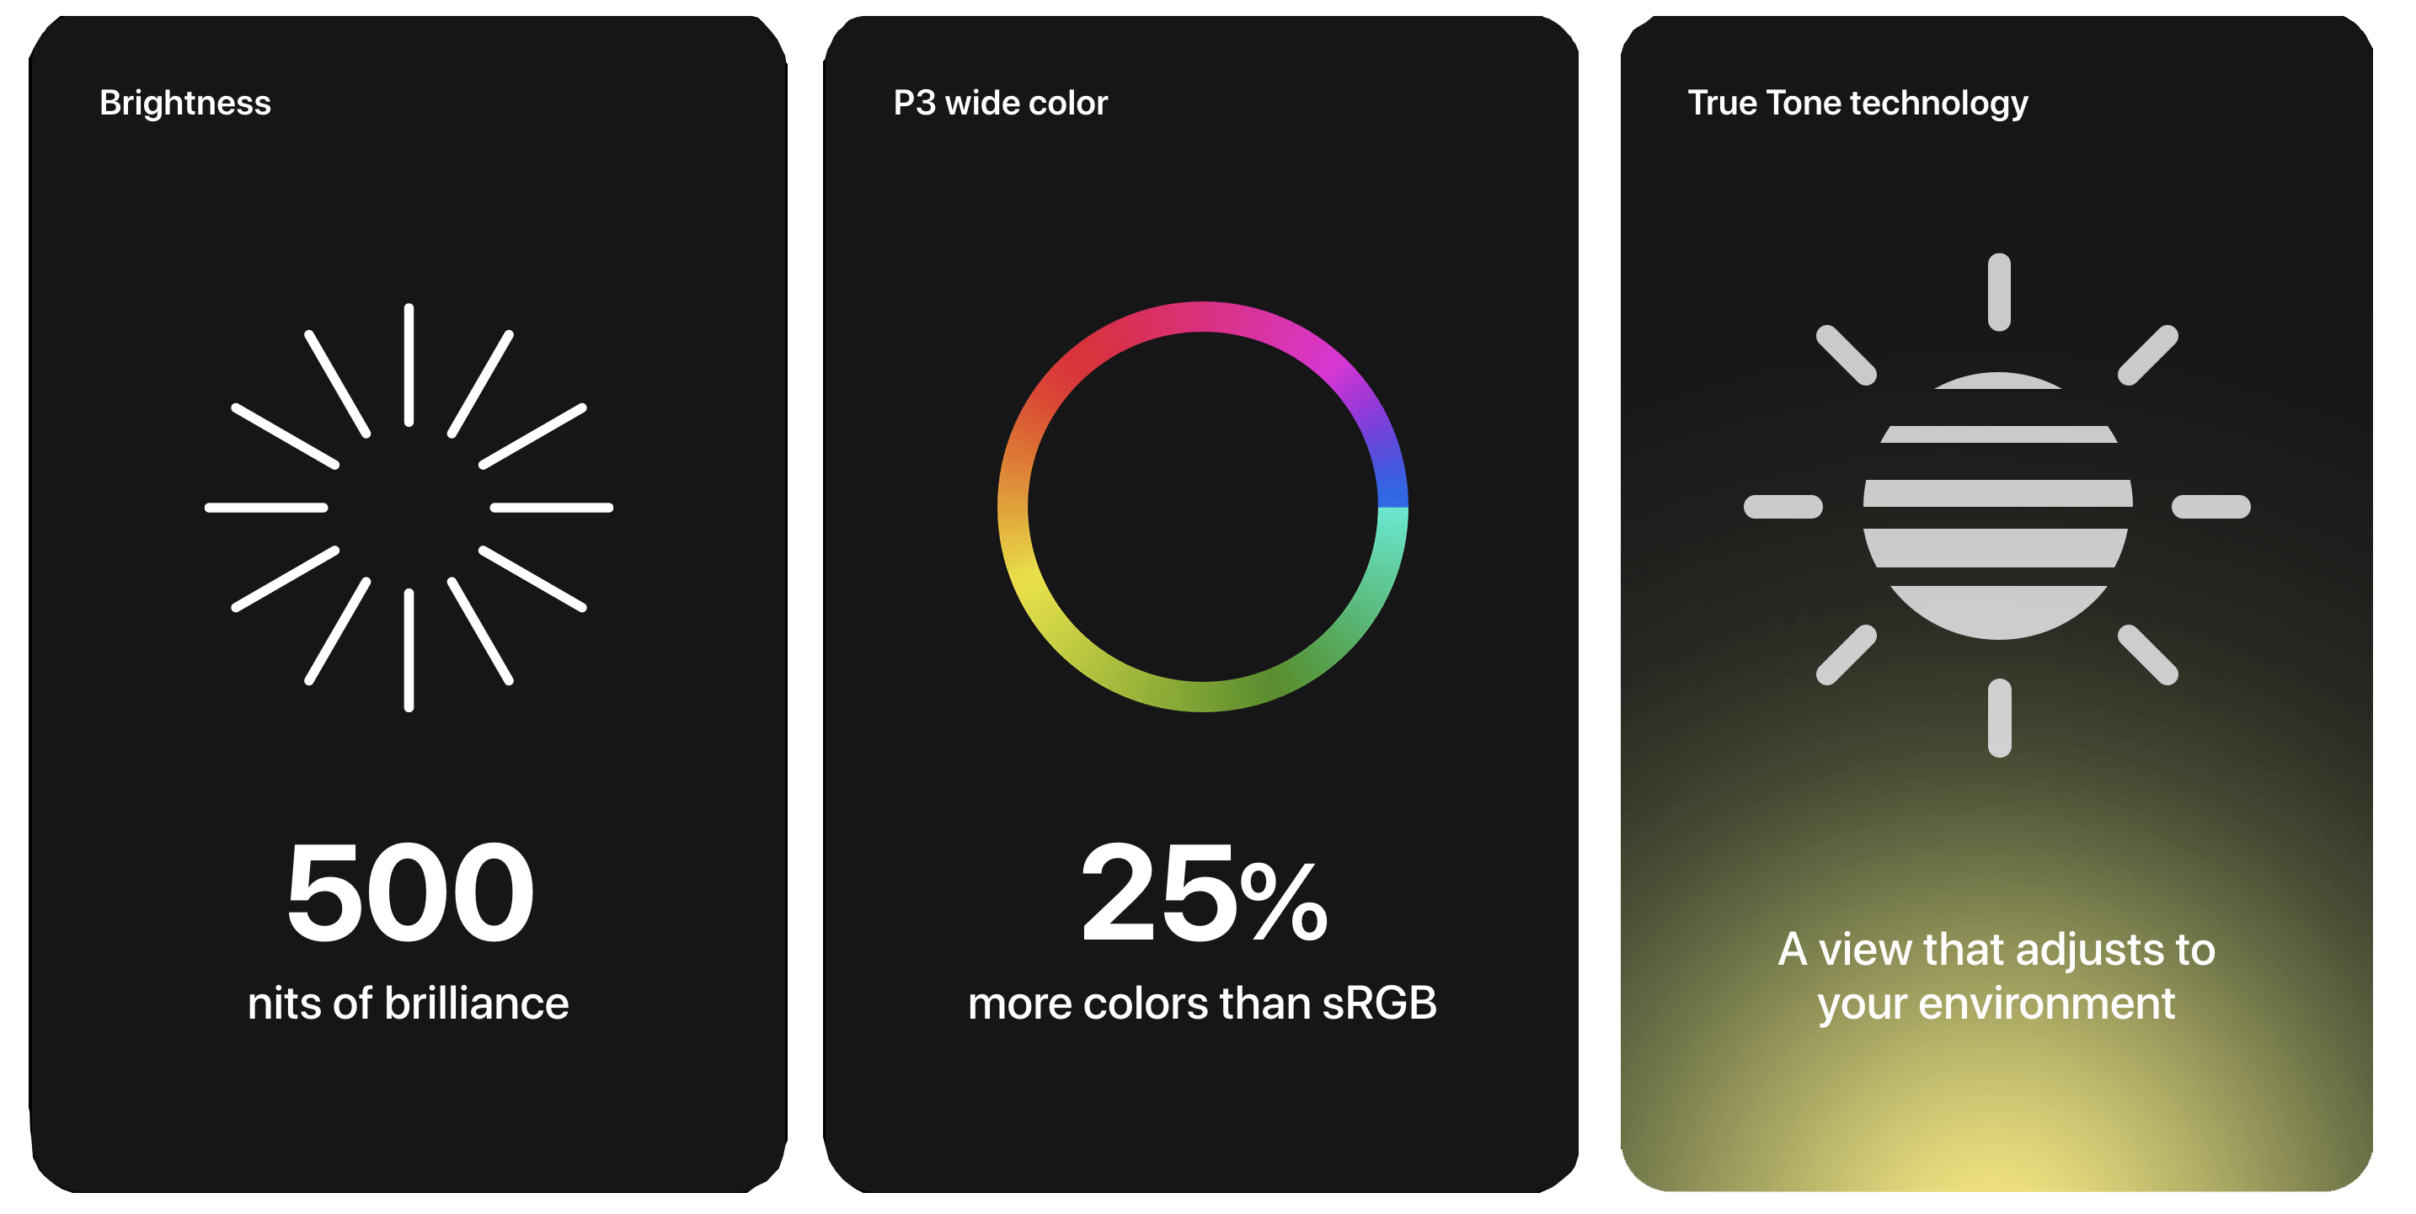Viewport: 2416px width, 1214px height.
Task: Click the 25% figure
Action: coord(1203,892)
